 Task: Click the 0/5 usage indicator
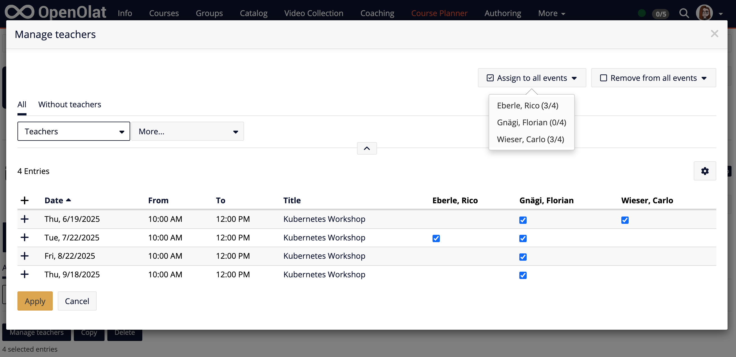point(660,14)
